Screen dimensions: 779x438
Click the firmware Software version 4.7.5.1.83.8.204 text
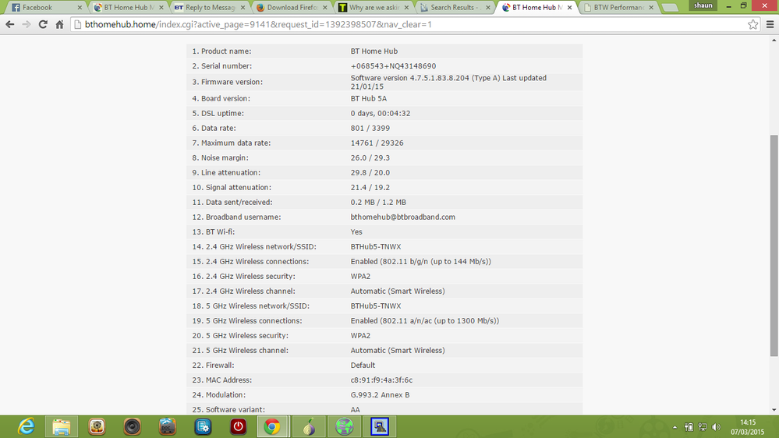pyautogui.click(x=448, y=82)
